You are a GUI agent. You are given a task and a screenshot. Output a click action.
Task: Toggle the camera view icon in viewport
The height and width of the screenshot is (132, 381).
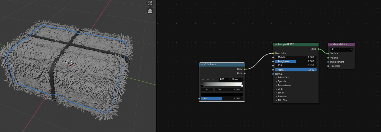150,3
